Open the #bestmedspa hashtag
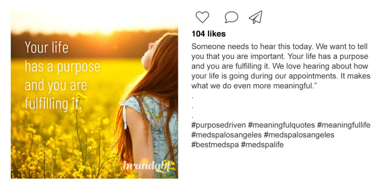This screenshot has height=190, width=380. click(215, 145)
